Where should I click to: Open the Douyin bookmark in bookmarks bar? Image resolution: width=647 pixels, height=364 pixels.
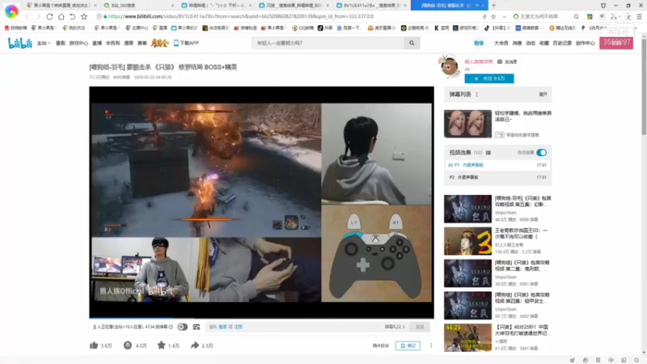tap(325, 28)
